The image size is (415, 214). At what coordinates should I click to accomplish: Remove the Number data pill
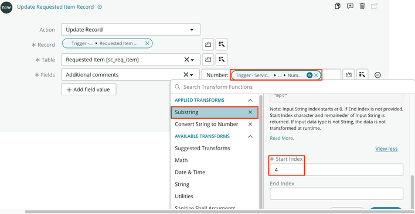316,75
